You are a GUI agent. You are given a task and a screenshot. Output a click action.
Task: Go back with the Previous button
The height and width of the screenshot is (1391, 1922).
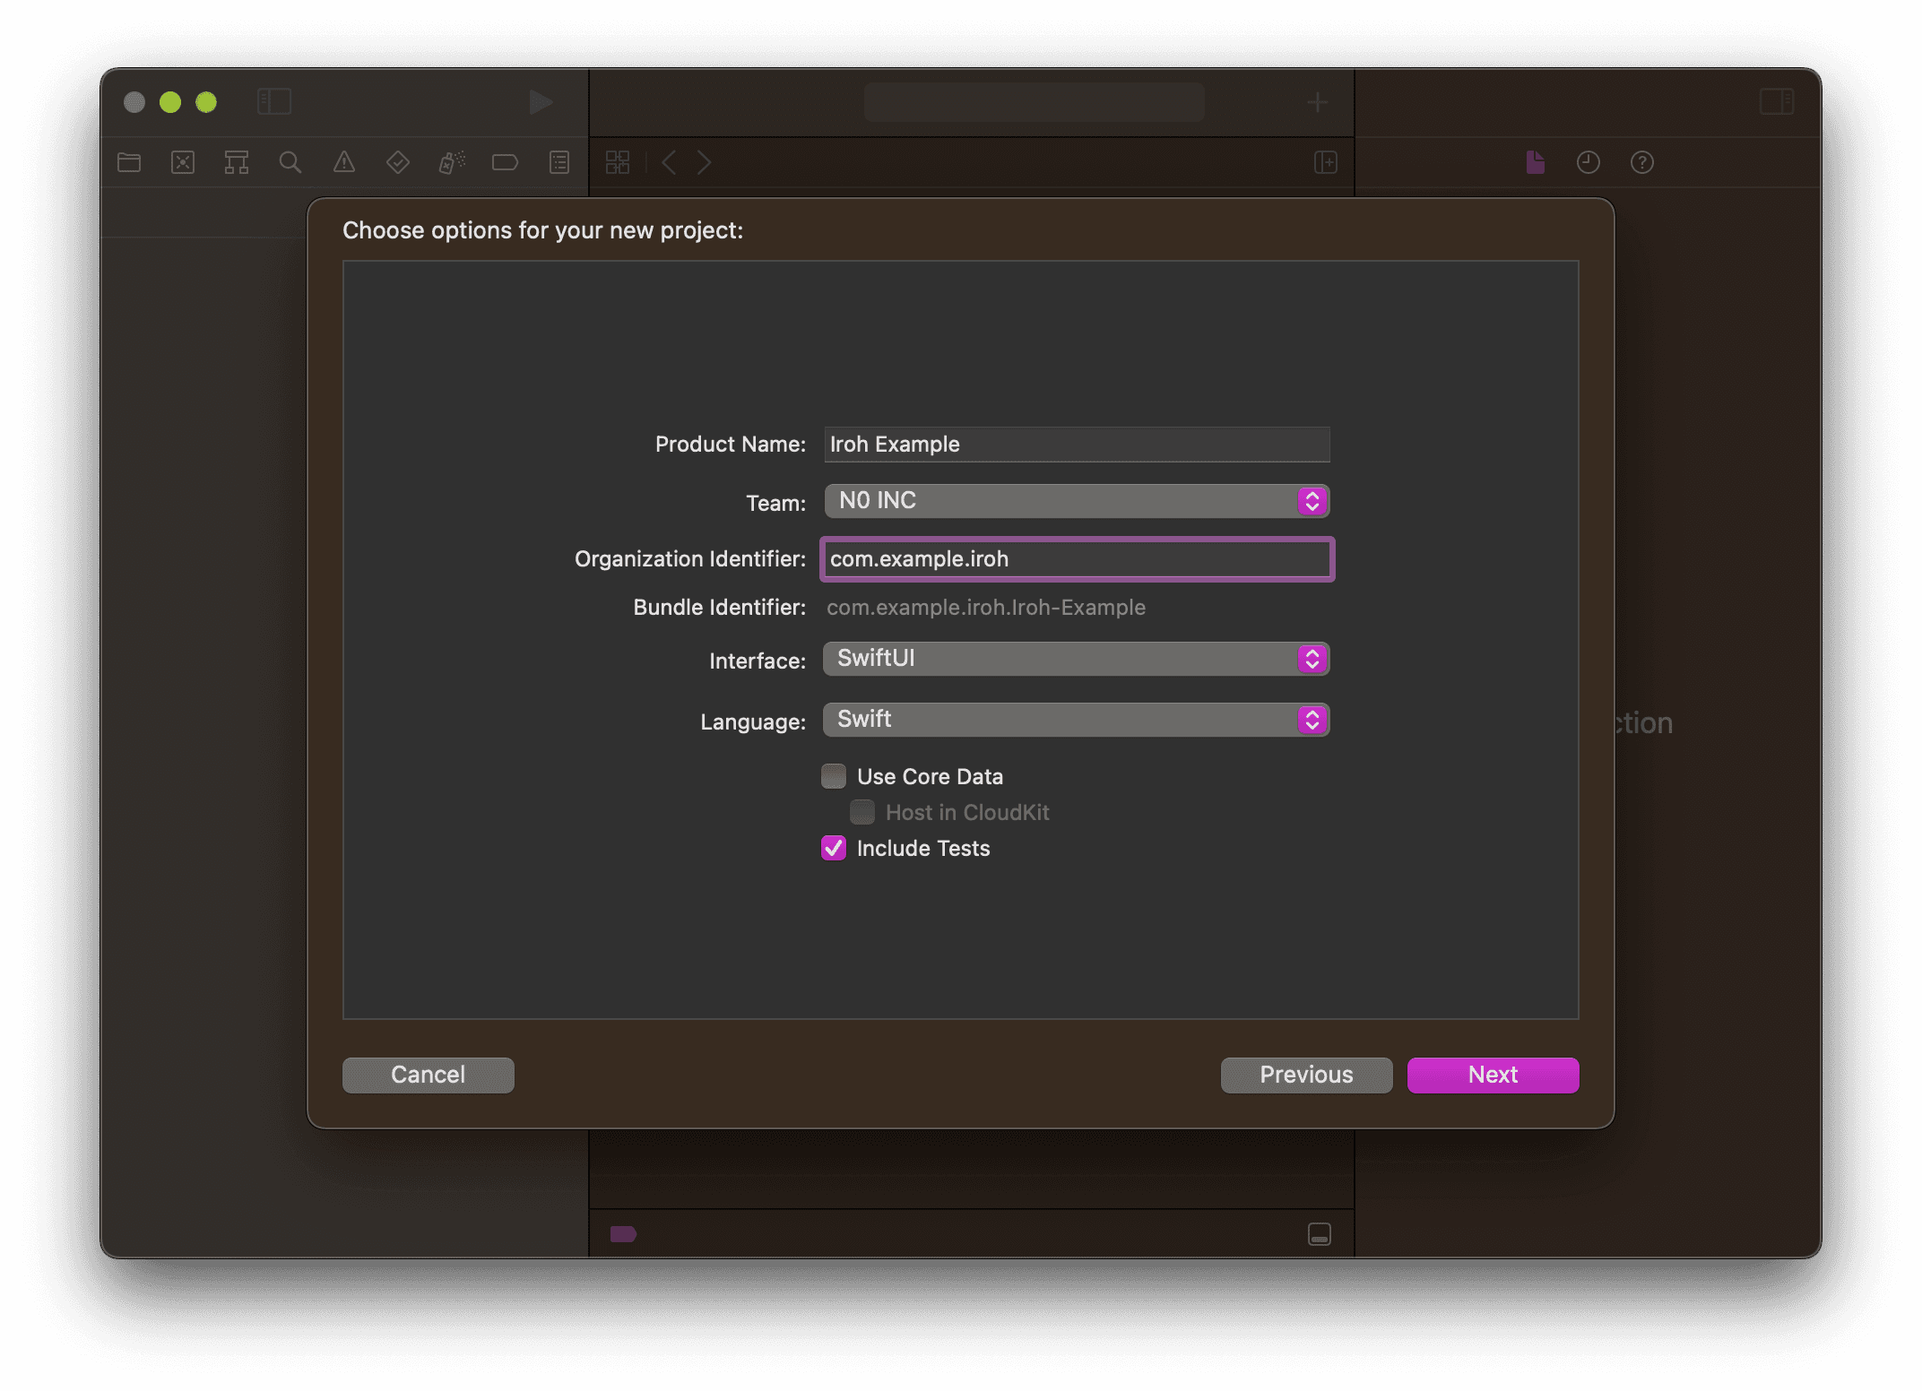[x=1306, y=1075]
